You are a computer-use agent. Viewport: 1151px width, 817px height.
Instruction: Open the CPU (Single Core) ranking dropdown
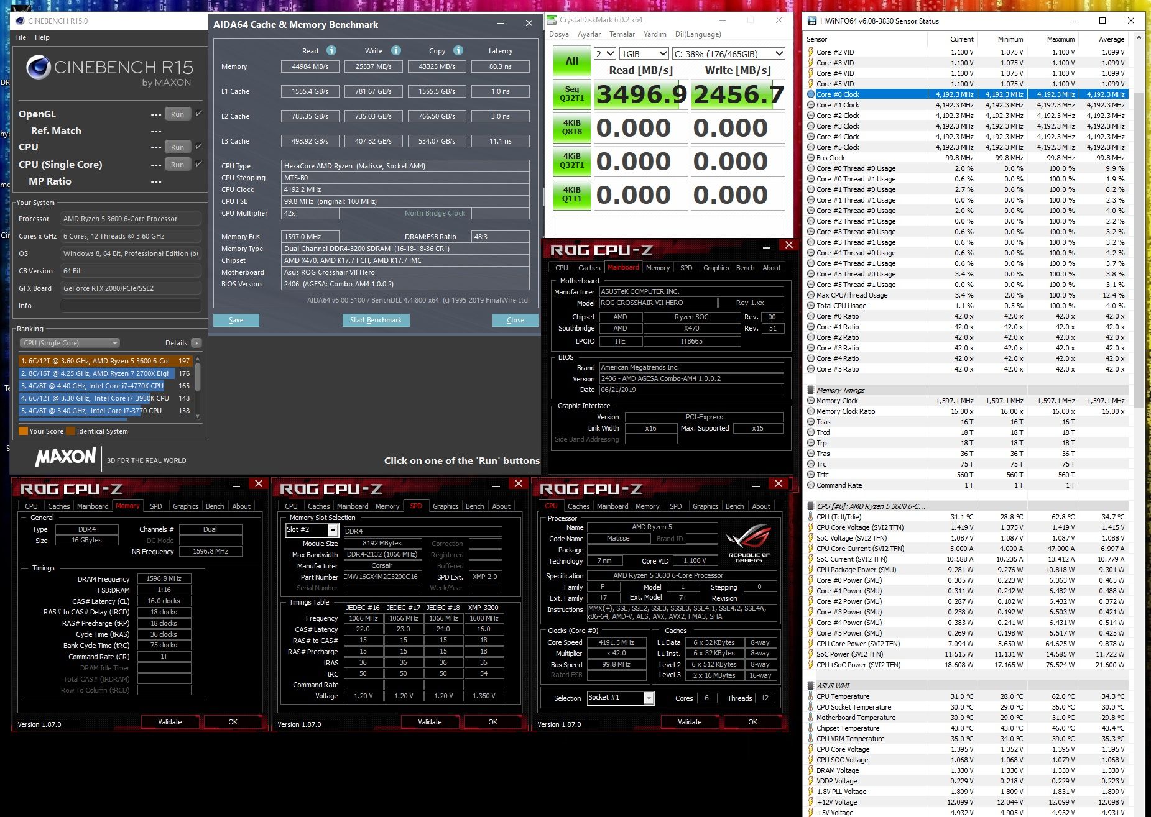pos(70,343)
